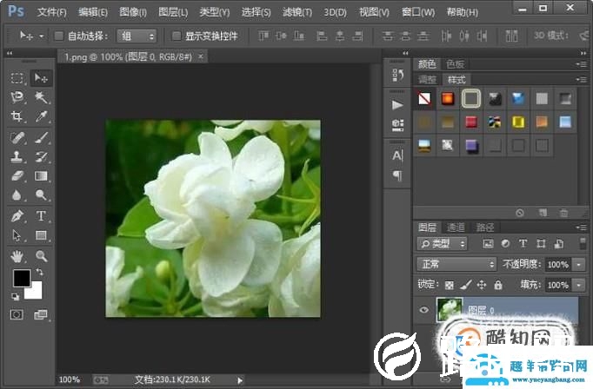Select the Rectangle shape tool
Viewport: 593px width, 389px height.
click(41, 235)
